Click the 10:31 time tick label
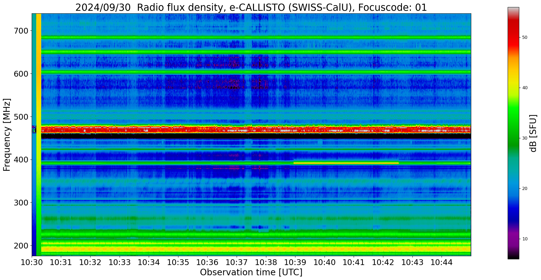Viewport: 541px width, 280px height. (61, 262)
